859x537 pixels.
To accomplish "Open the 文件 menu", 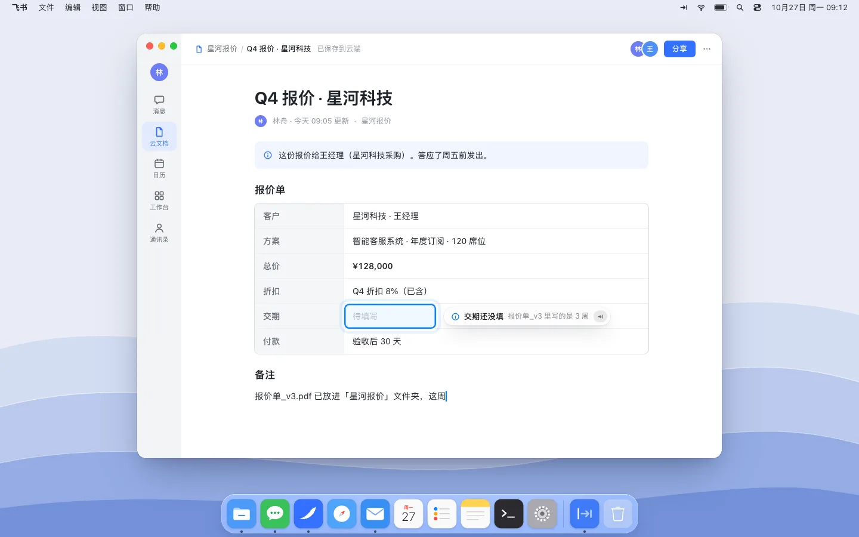I will pyautogui.click(x=47, y=8).
